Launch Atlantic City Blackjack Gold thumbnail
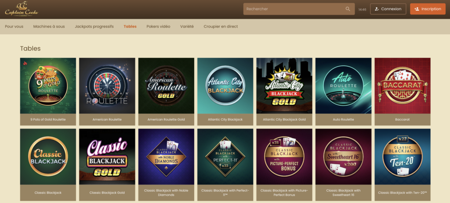Viewport: 450px width, 203px height. point(284,85)
